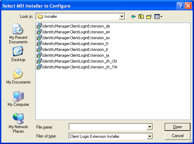Open My Recent Documents place
Screen dimensions: 194x144
18,34
